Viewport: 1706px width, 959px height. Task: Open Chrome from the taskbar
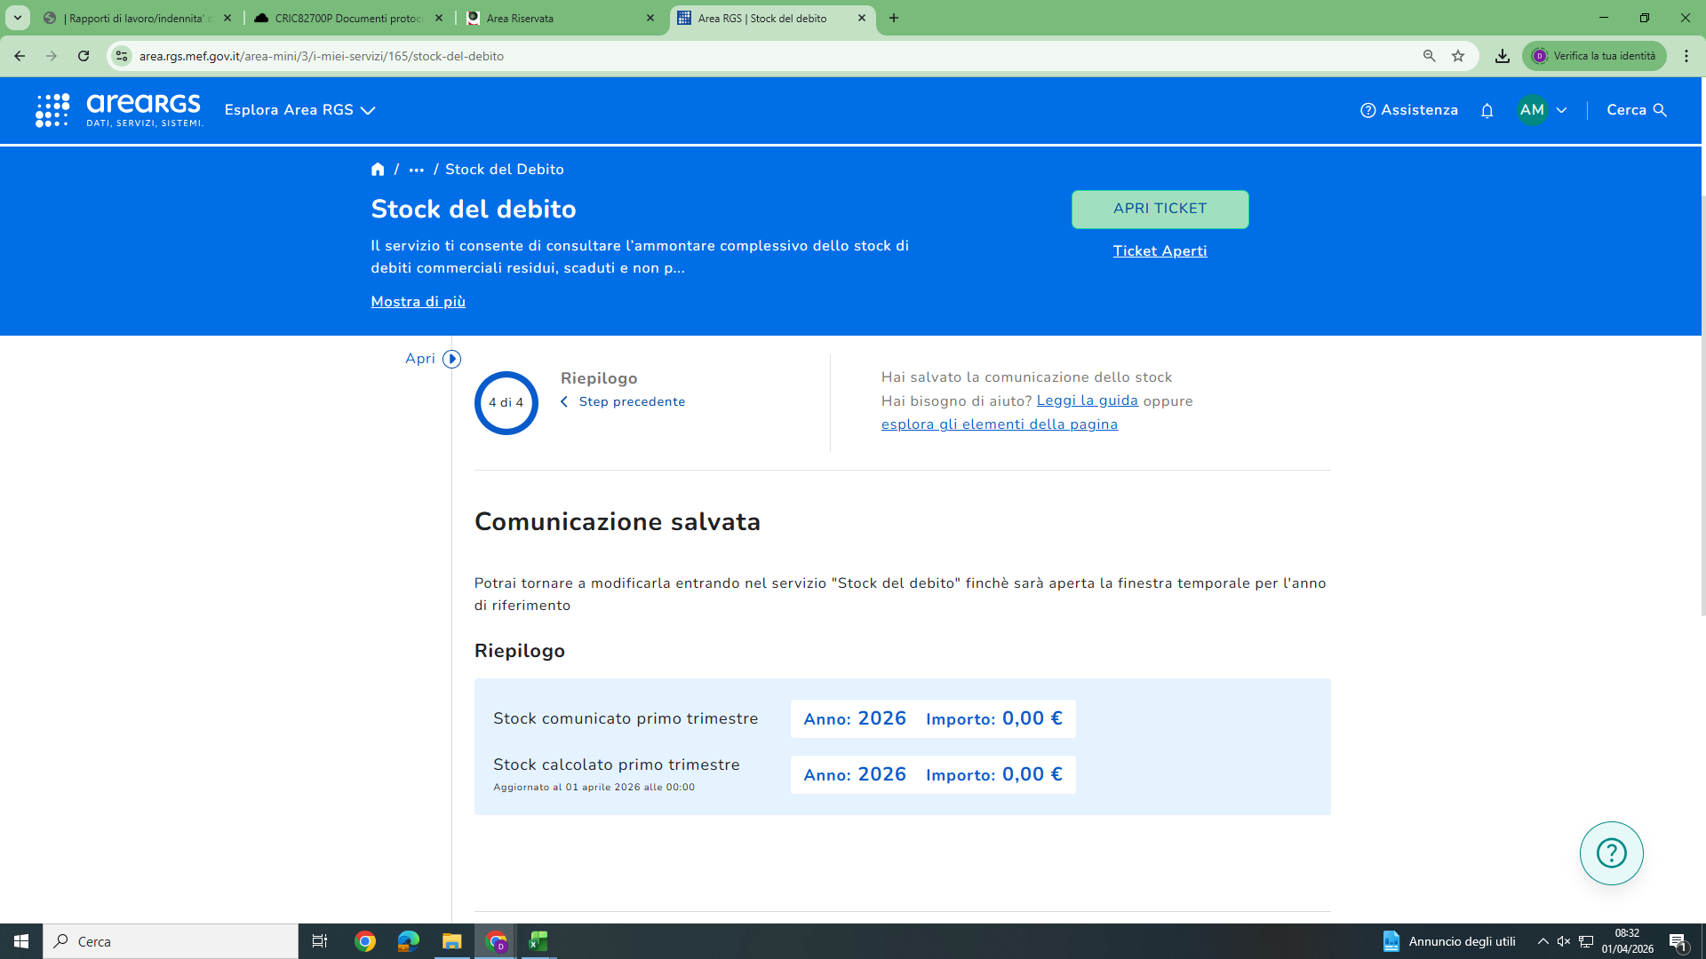365,941
